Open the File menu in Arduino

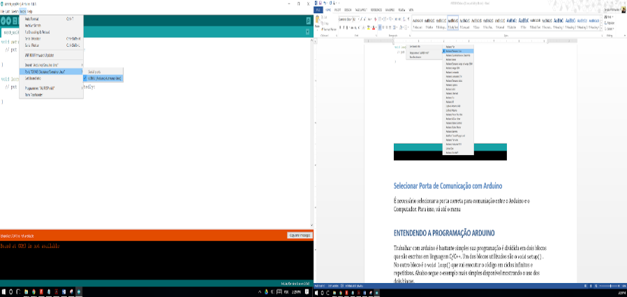(x=2, y=11)
